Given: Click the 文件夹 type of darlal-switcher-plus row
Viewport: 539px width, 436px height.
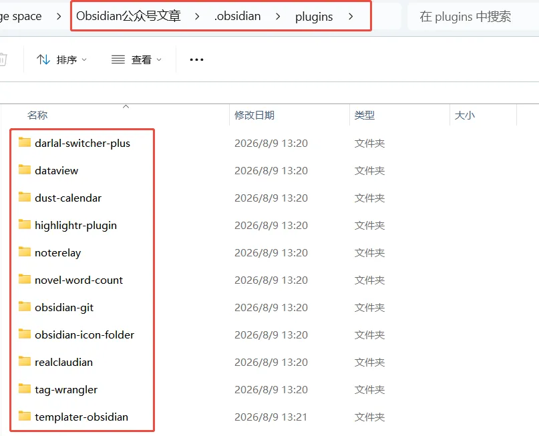Looking at the screenshot, I should [x=369, y=143].
